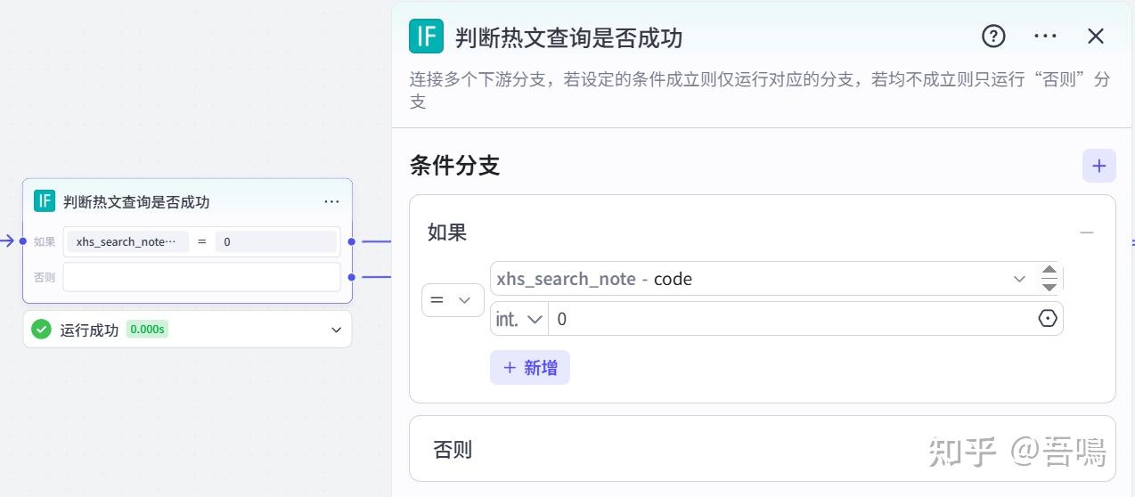Add a new condition branch with plus icon

click(1098, 166)
